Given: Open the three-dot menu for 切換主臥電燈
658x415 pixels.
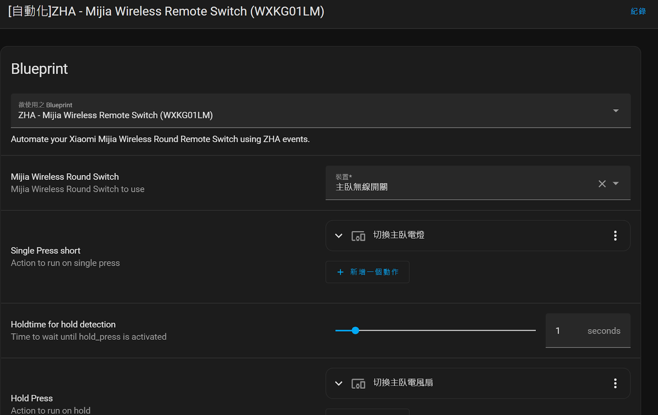Looking at the screenshot, I should (x=615, y=235).
